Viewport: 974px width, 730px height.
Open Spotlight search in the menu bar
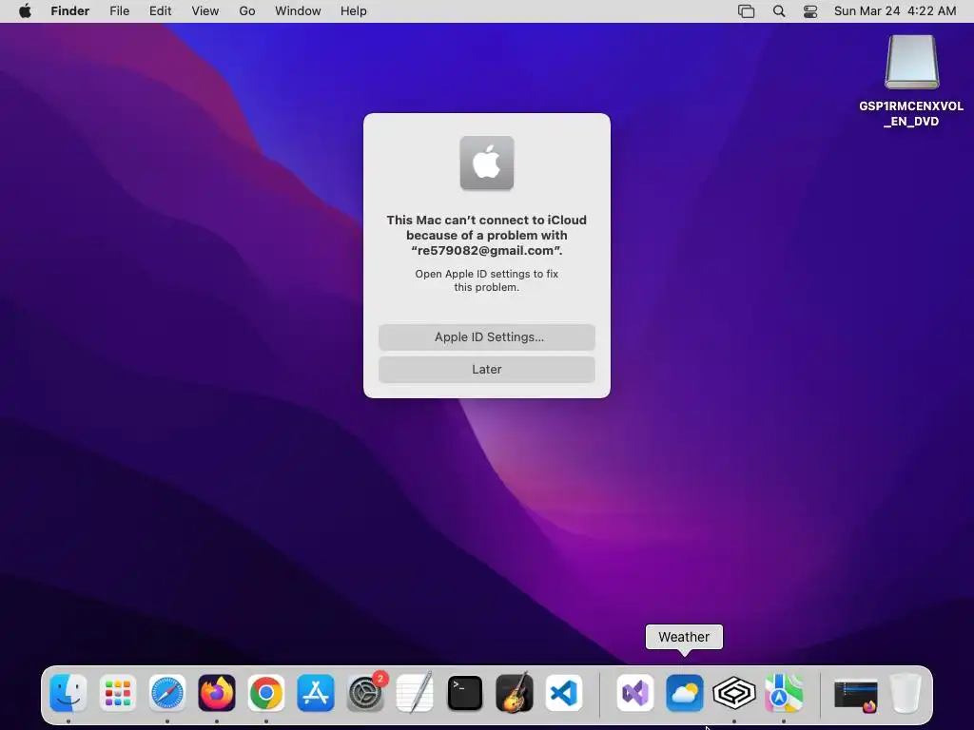pyautogui.click(x=779, y=11)
